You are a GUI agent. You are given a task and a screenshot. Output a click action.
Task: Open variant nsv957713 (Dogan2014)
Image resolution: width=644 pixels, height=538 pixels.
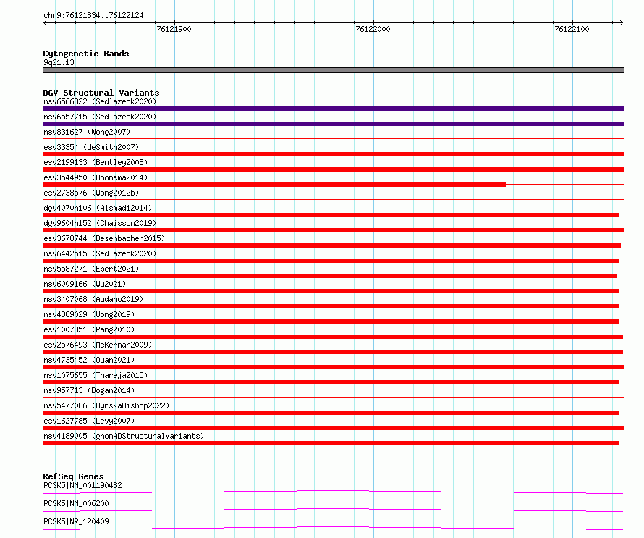point(89,390)
